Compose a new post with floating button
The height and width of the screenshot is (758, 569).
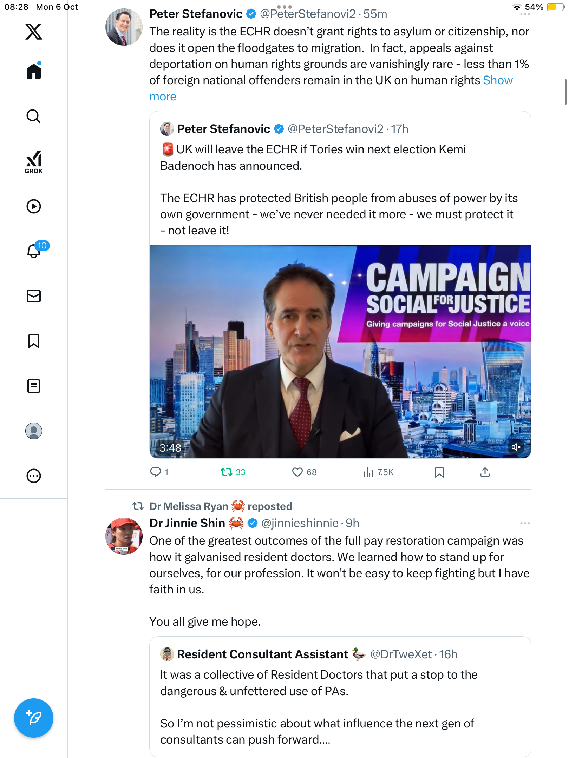coord(34,718)
